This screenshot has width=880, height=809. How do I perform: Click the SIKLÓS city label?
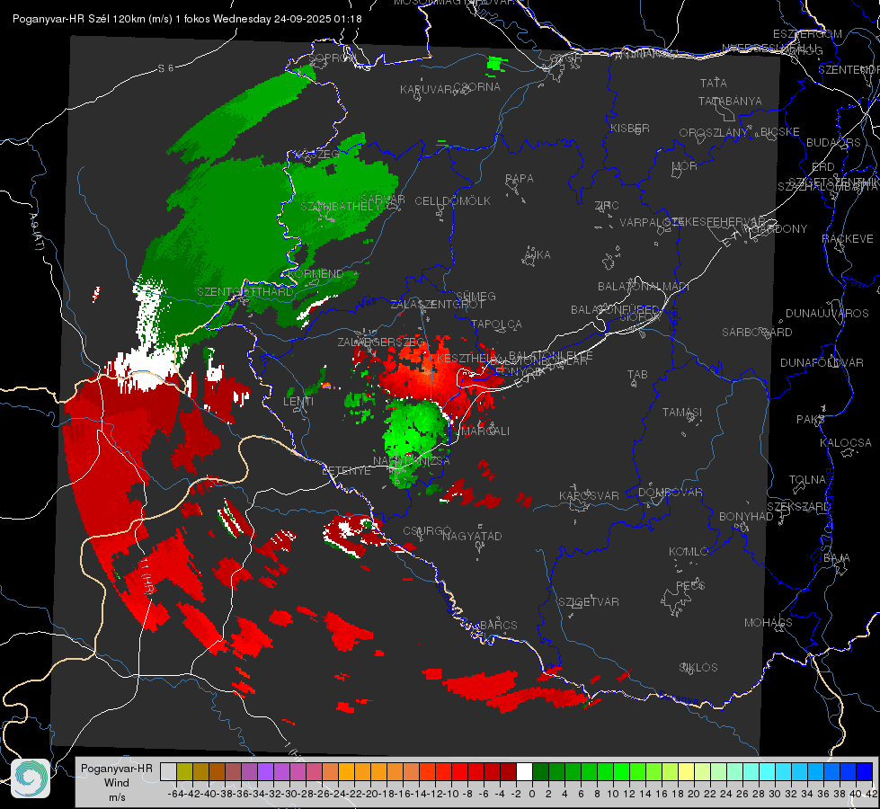[x=698, y=667]
